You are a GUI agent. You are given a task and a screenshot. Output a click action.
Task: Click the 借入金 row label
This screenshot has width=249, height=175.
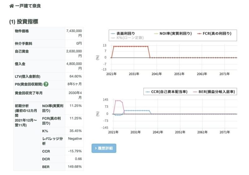20,64
